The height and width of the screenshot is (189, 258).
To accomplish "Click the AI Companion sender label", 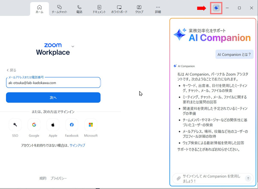I will tap(186, 66).
